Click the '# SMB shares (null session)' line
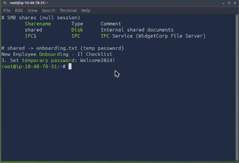 coord(41,18)
